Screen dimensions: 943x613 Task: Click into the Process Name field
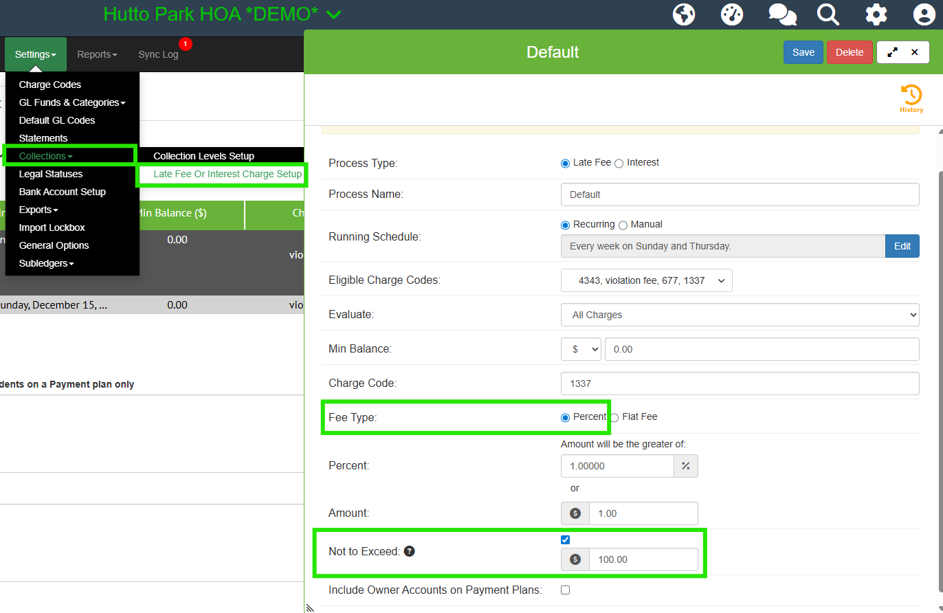[740, 194]
